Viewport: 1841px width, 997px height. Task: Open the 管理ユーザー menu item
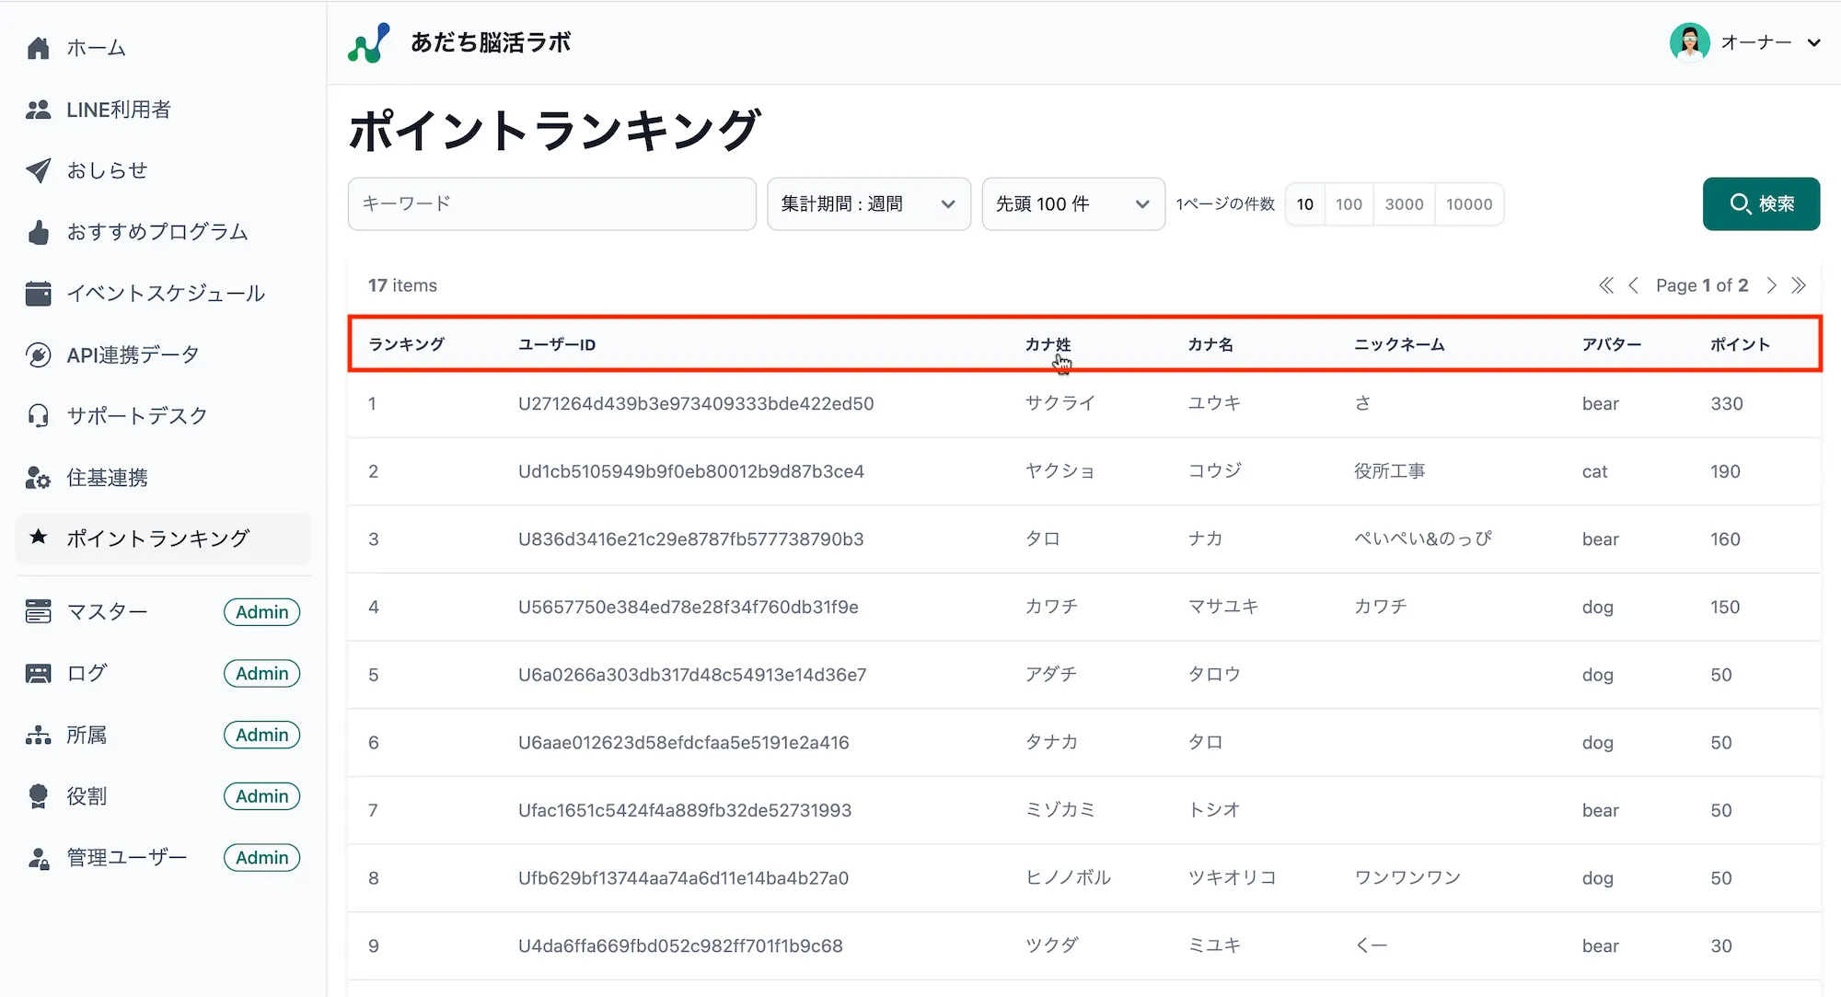(126, 858)
